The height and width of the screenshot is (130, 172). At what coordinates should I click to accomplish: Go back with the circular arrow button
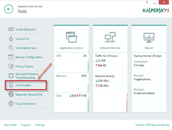coord(9,9)
